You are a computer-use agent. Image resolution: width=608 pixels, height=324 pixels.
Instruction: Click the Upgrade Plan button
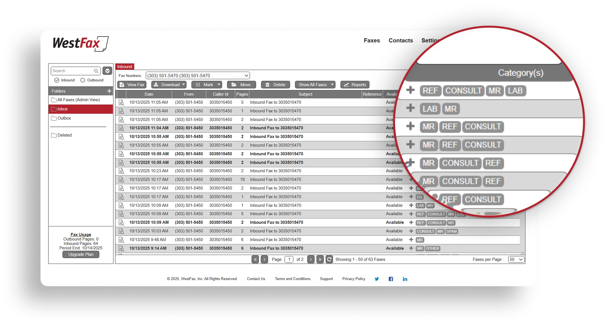[x=81, y=254]
